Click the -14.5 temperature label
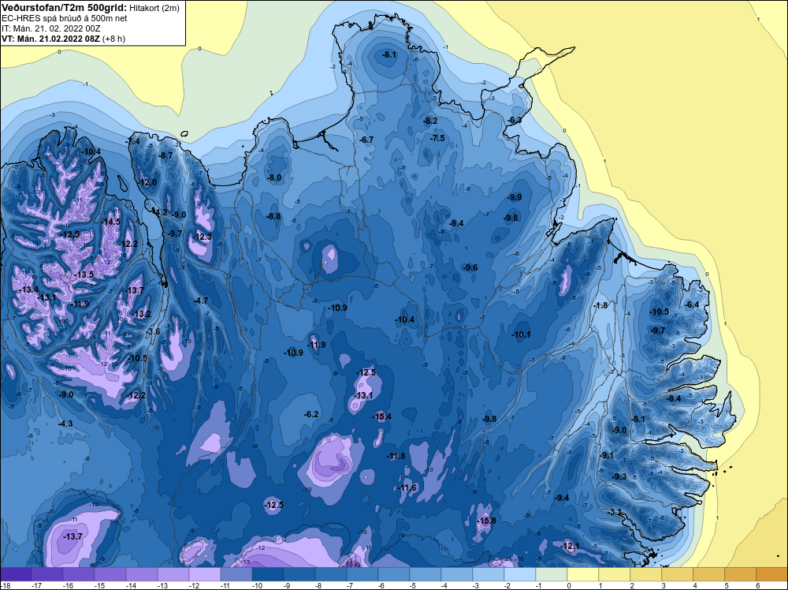The image size is (788, 590). pos(112,222)
